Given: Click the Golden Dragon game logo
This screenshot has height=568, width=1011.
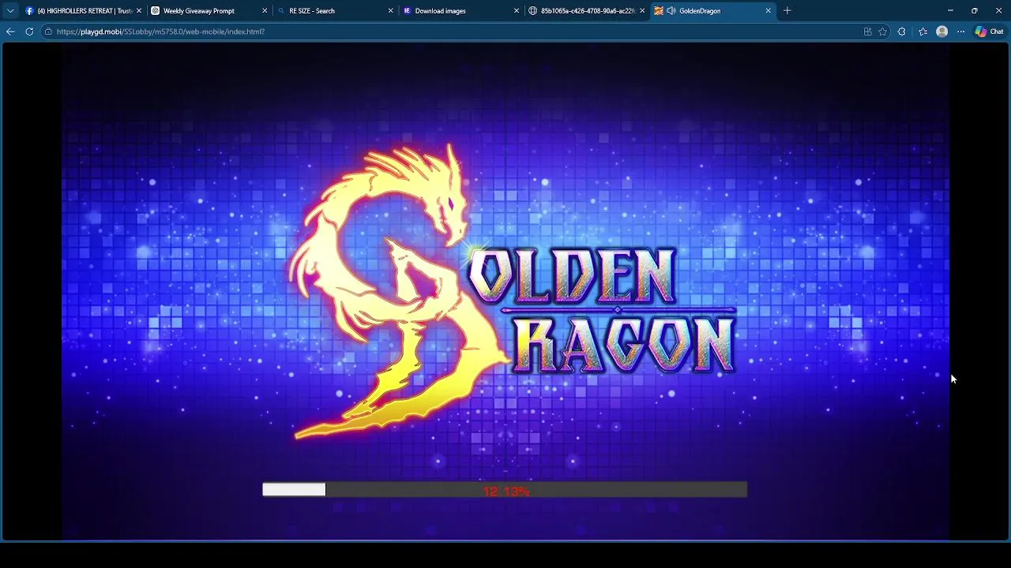Looking at the screenshot, I should coord(513,292).
